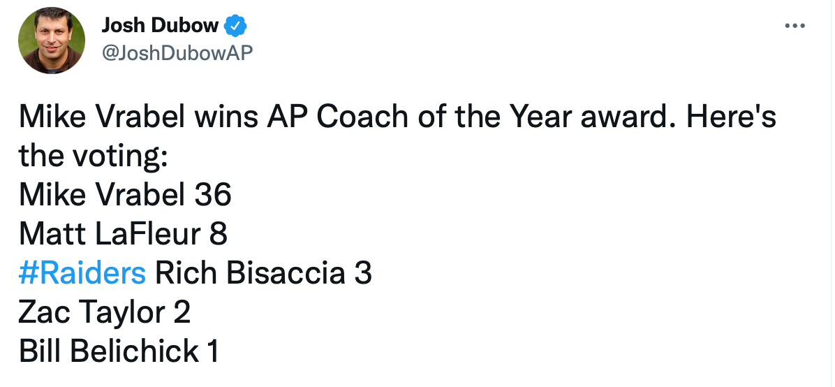Click the Josh Dubow display name

pyautogui.click(x=160, y=26)
